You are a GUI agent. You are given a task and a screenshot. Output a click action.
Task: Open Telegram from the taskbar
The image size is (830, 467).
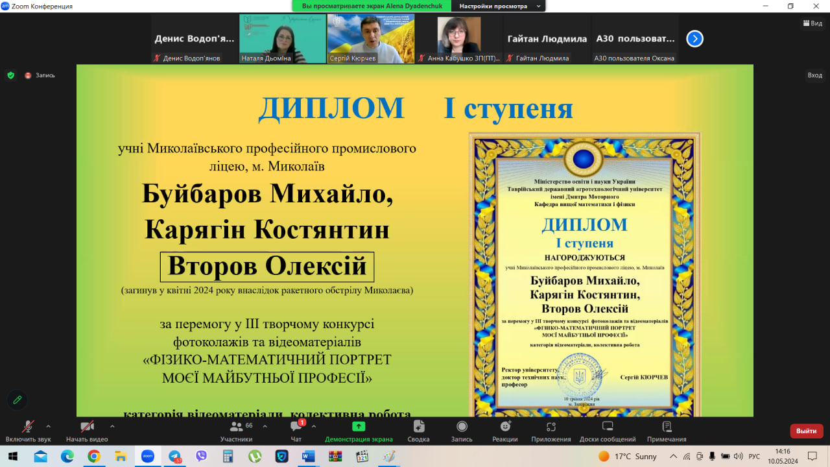coord(174,457)
